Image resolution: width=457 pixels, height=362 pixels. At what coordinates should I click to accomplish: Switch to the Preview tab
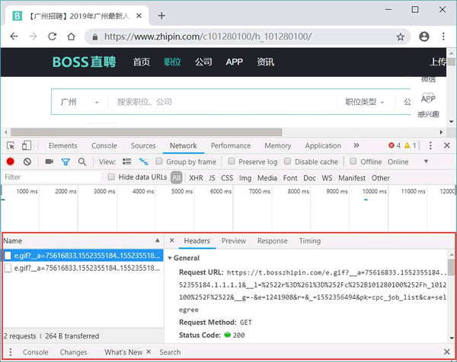click(x=234, y=240)
